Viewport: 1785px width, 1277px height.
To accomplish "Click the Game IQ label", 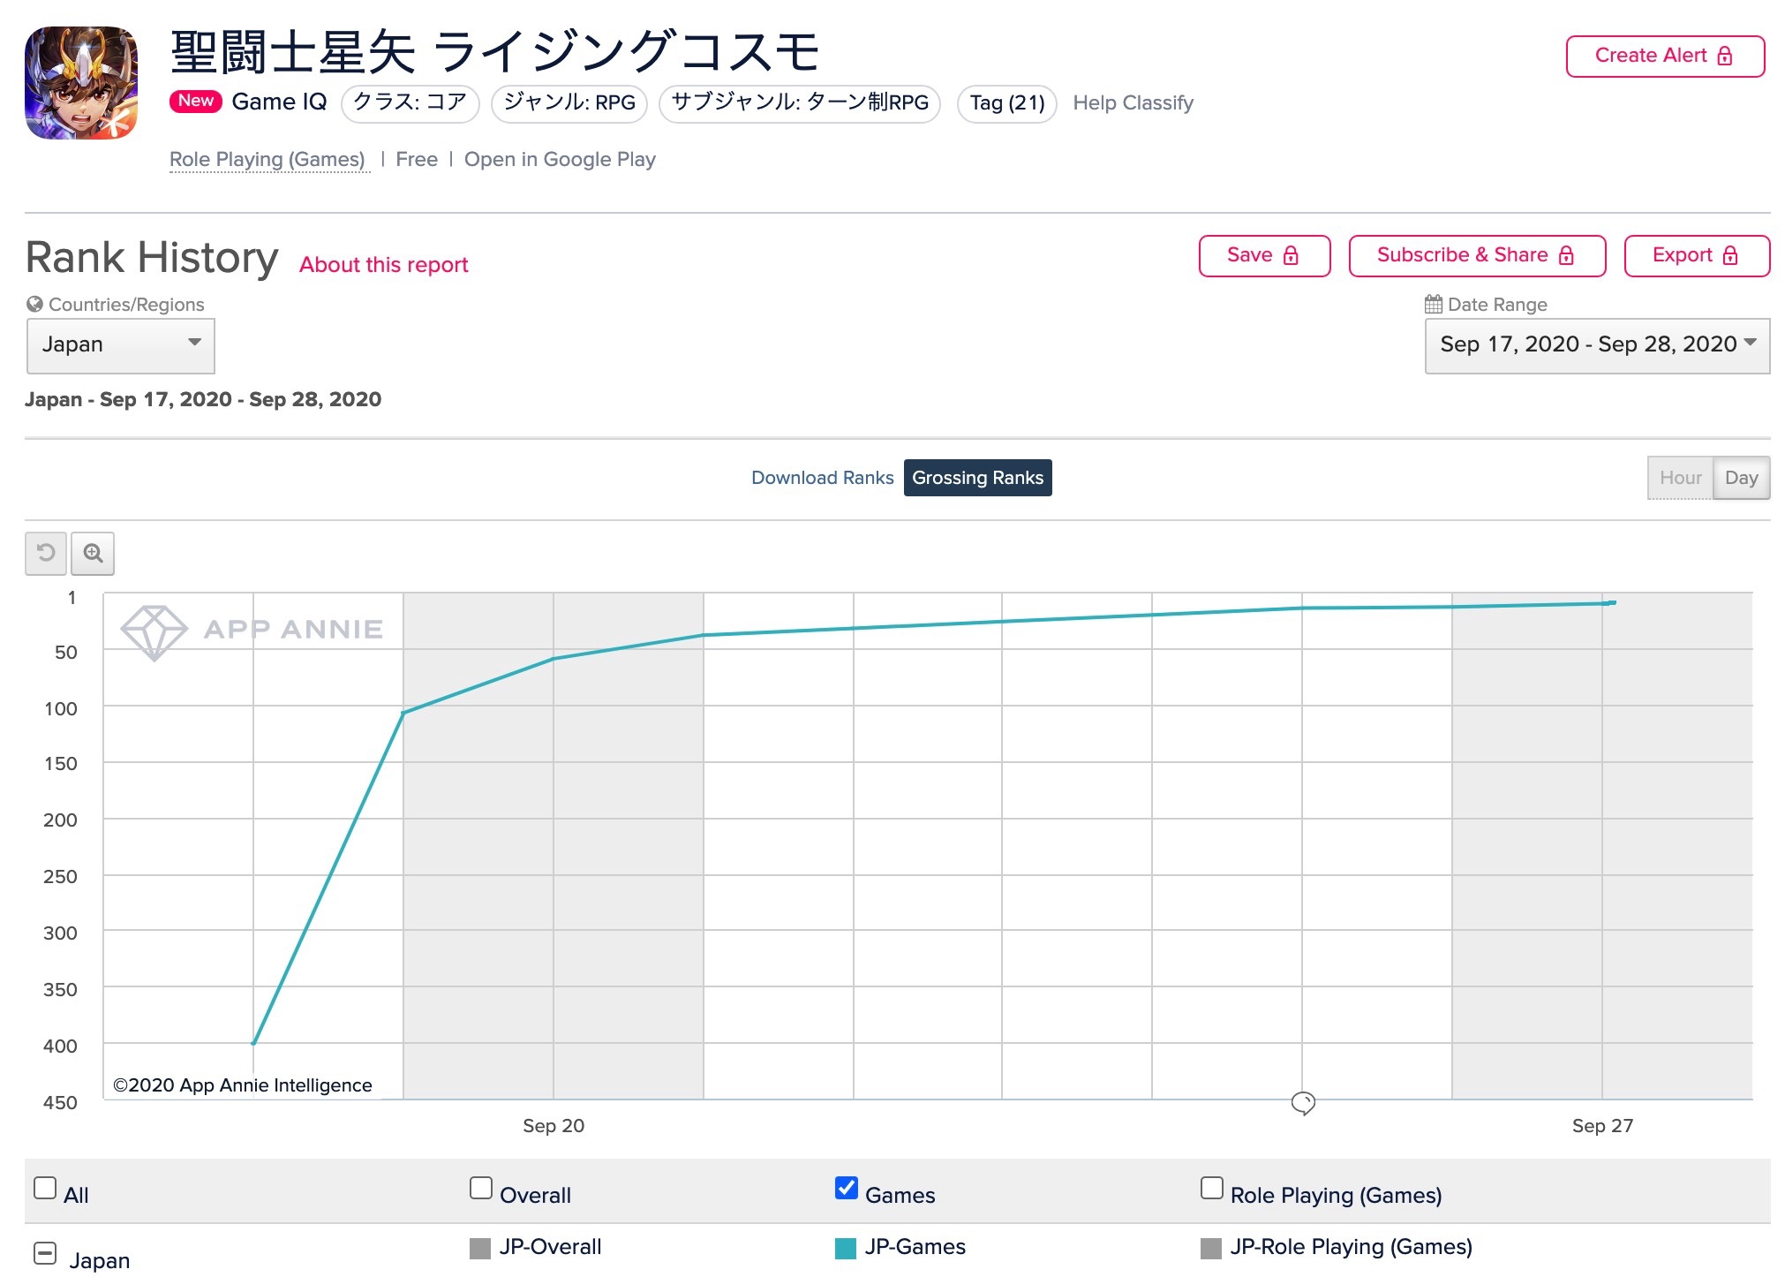I will click(x=279, y=102).
